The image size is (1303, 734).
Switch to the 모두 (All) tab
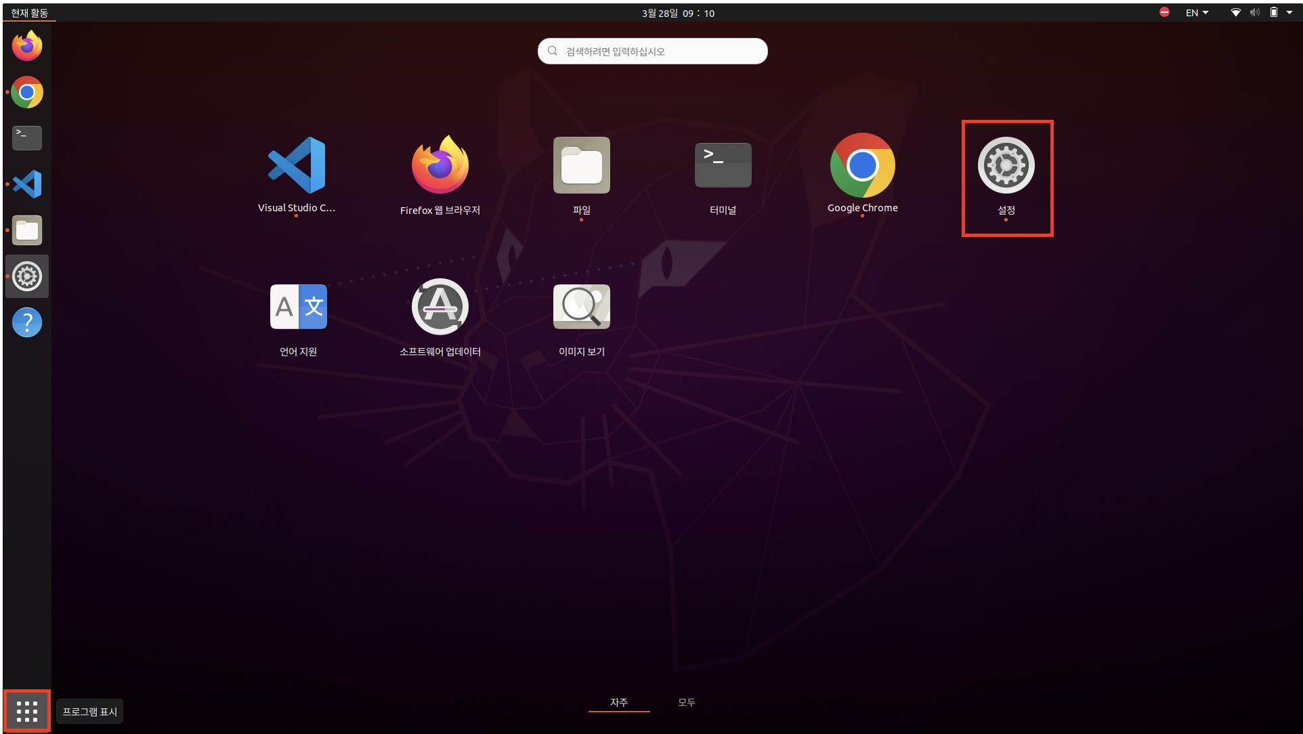[686, 702]
